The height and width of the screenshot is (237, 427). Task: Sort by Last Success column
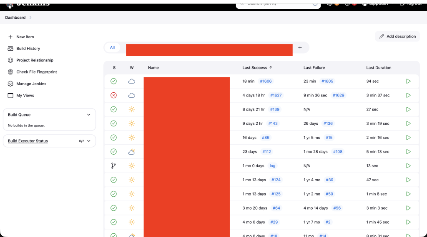(x=257, y=68)
